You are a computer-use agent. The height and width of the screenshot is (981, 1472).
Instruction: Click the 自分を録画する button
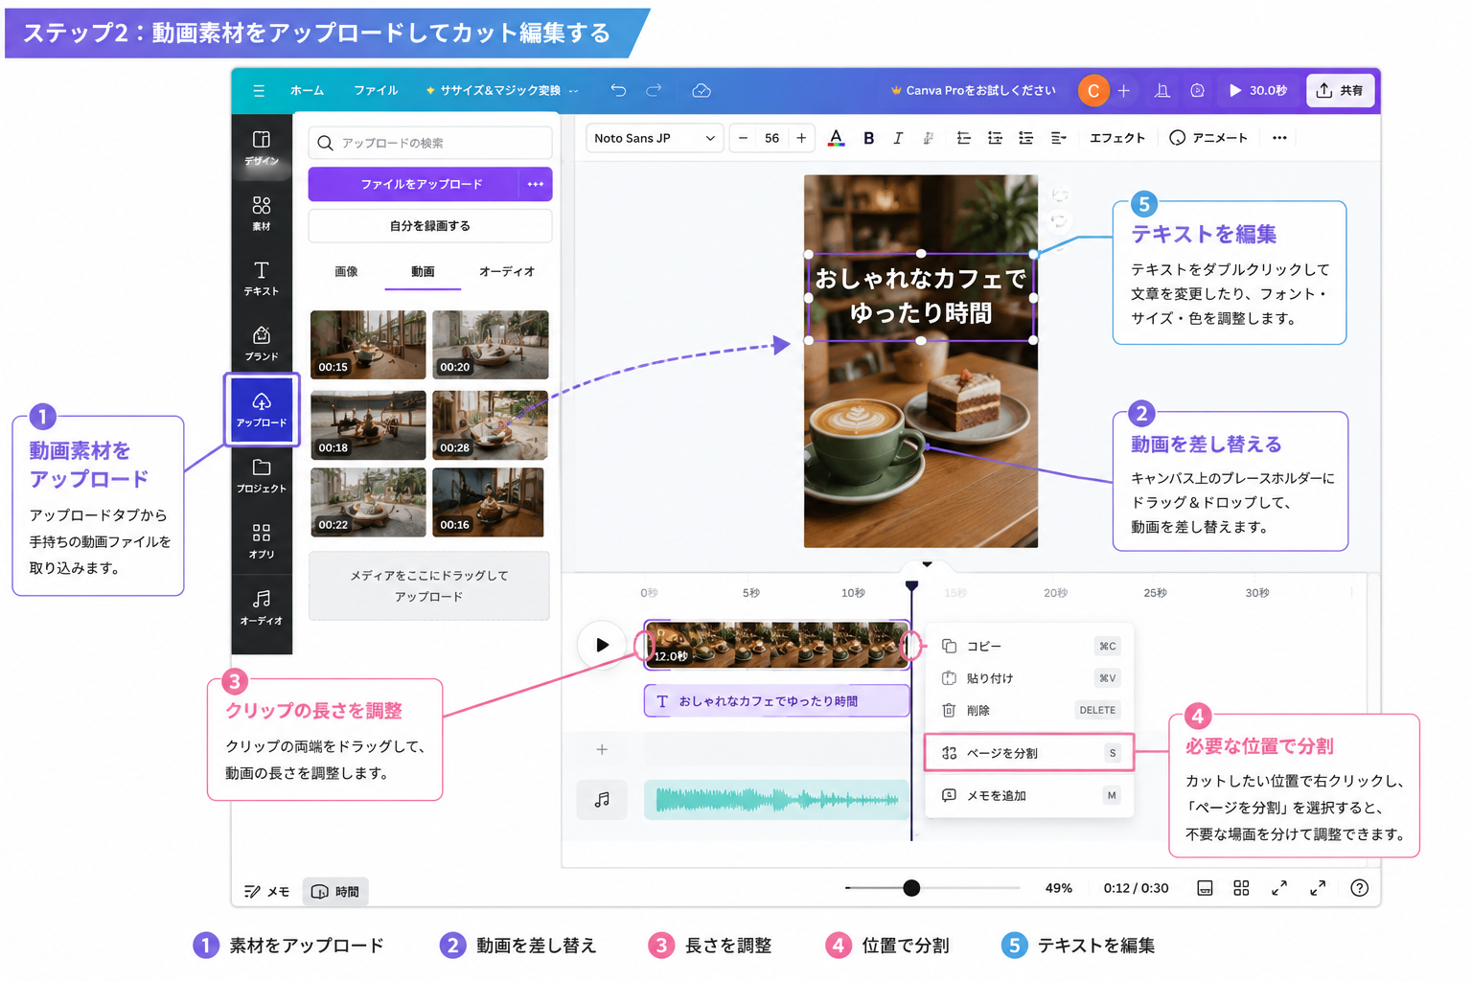(x=430, y=226)
